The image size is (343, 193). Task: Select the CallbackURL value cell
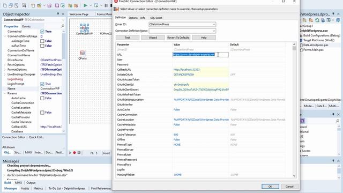coord(200,70)
